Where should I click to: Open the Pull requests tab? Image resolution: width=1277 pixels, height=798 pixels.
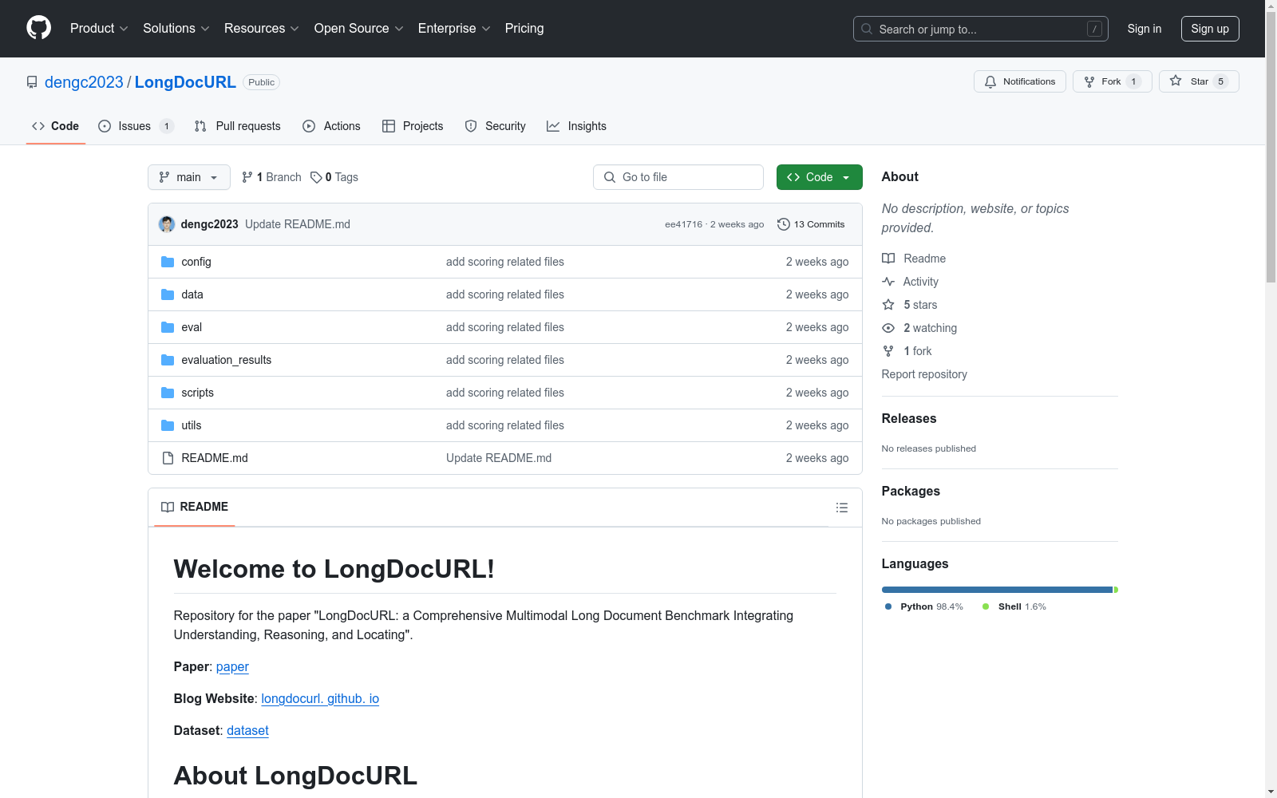tap(238, 126)
